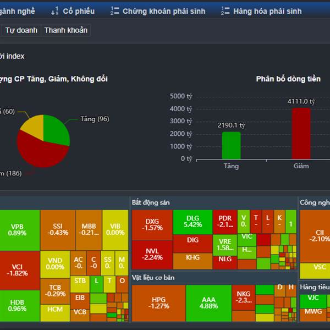Select the EIB treemap tile
Image resolution: width=330 pixels, height=330 pixels.
tap(80, 301)
